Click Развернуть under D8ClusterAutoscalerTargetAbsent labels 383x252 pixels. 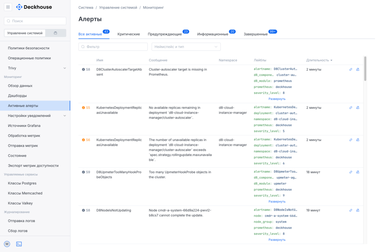[x=277, y=99]
